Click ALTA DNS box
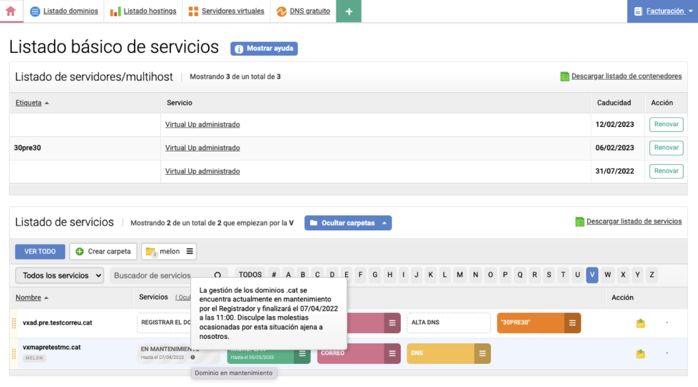This screenshot has height=387, width=698. pyautogui.click(x=448, y=323)
